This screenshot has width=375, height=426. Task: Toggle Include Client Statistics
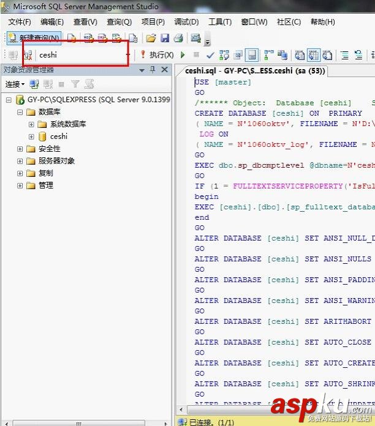tap(283, 55)
